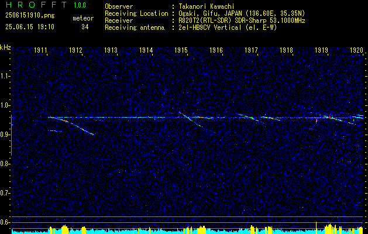
Task: Click the 0.7 frequency axis label
Action: pos(5,193)
